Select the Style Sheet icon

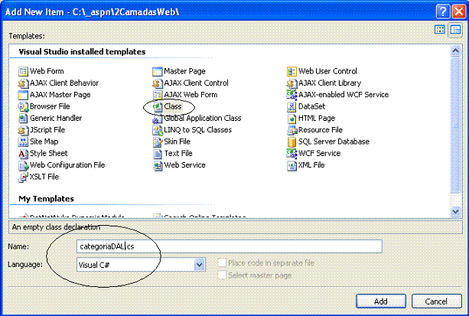[23, 154]
